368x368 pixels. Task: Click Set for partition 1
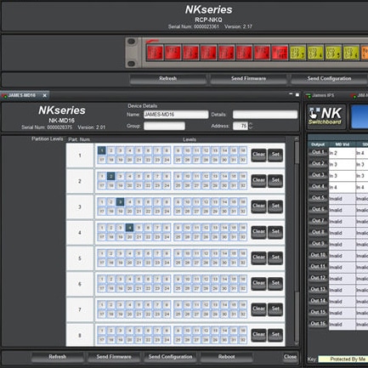[x=275, y=156]
